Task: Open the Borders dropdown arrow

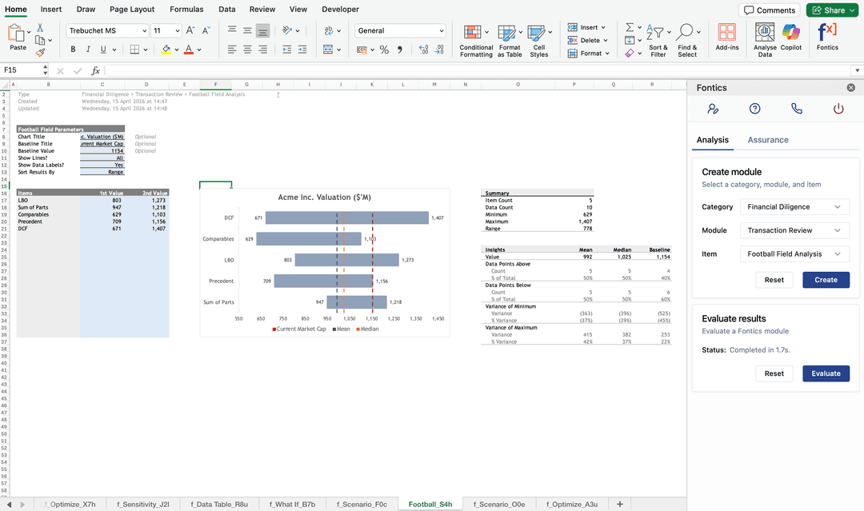Action: click(x=146, y=50)
